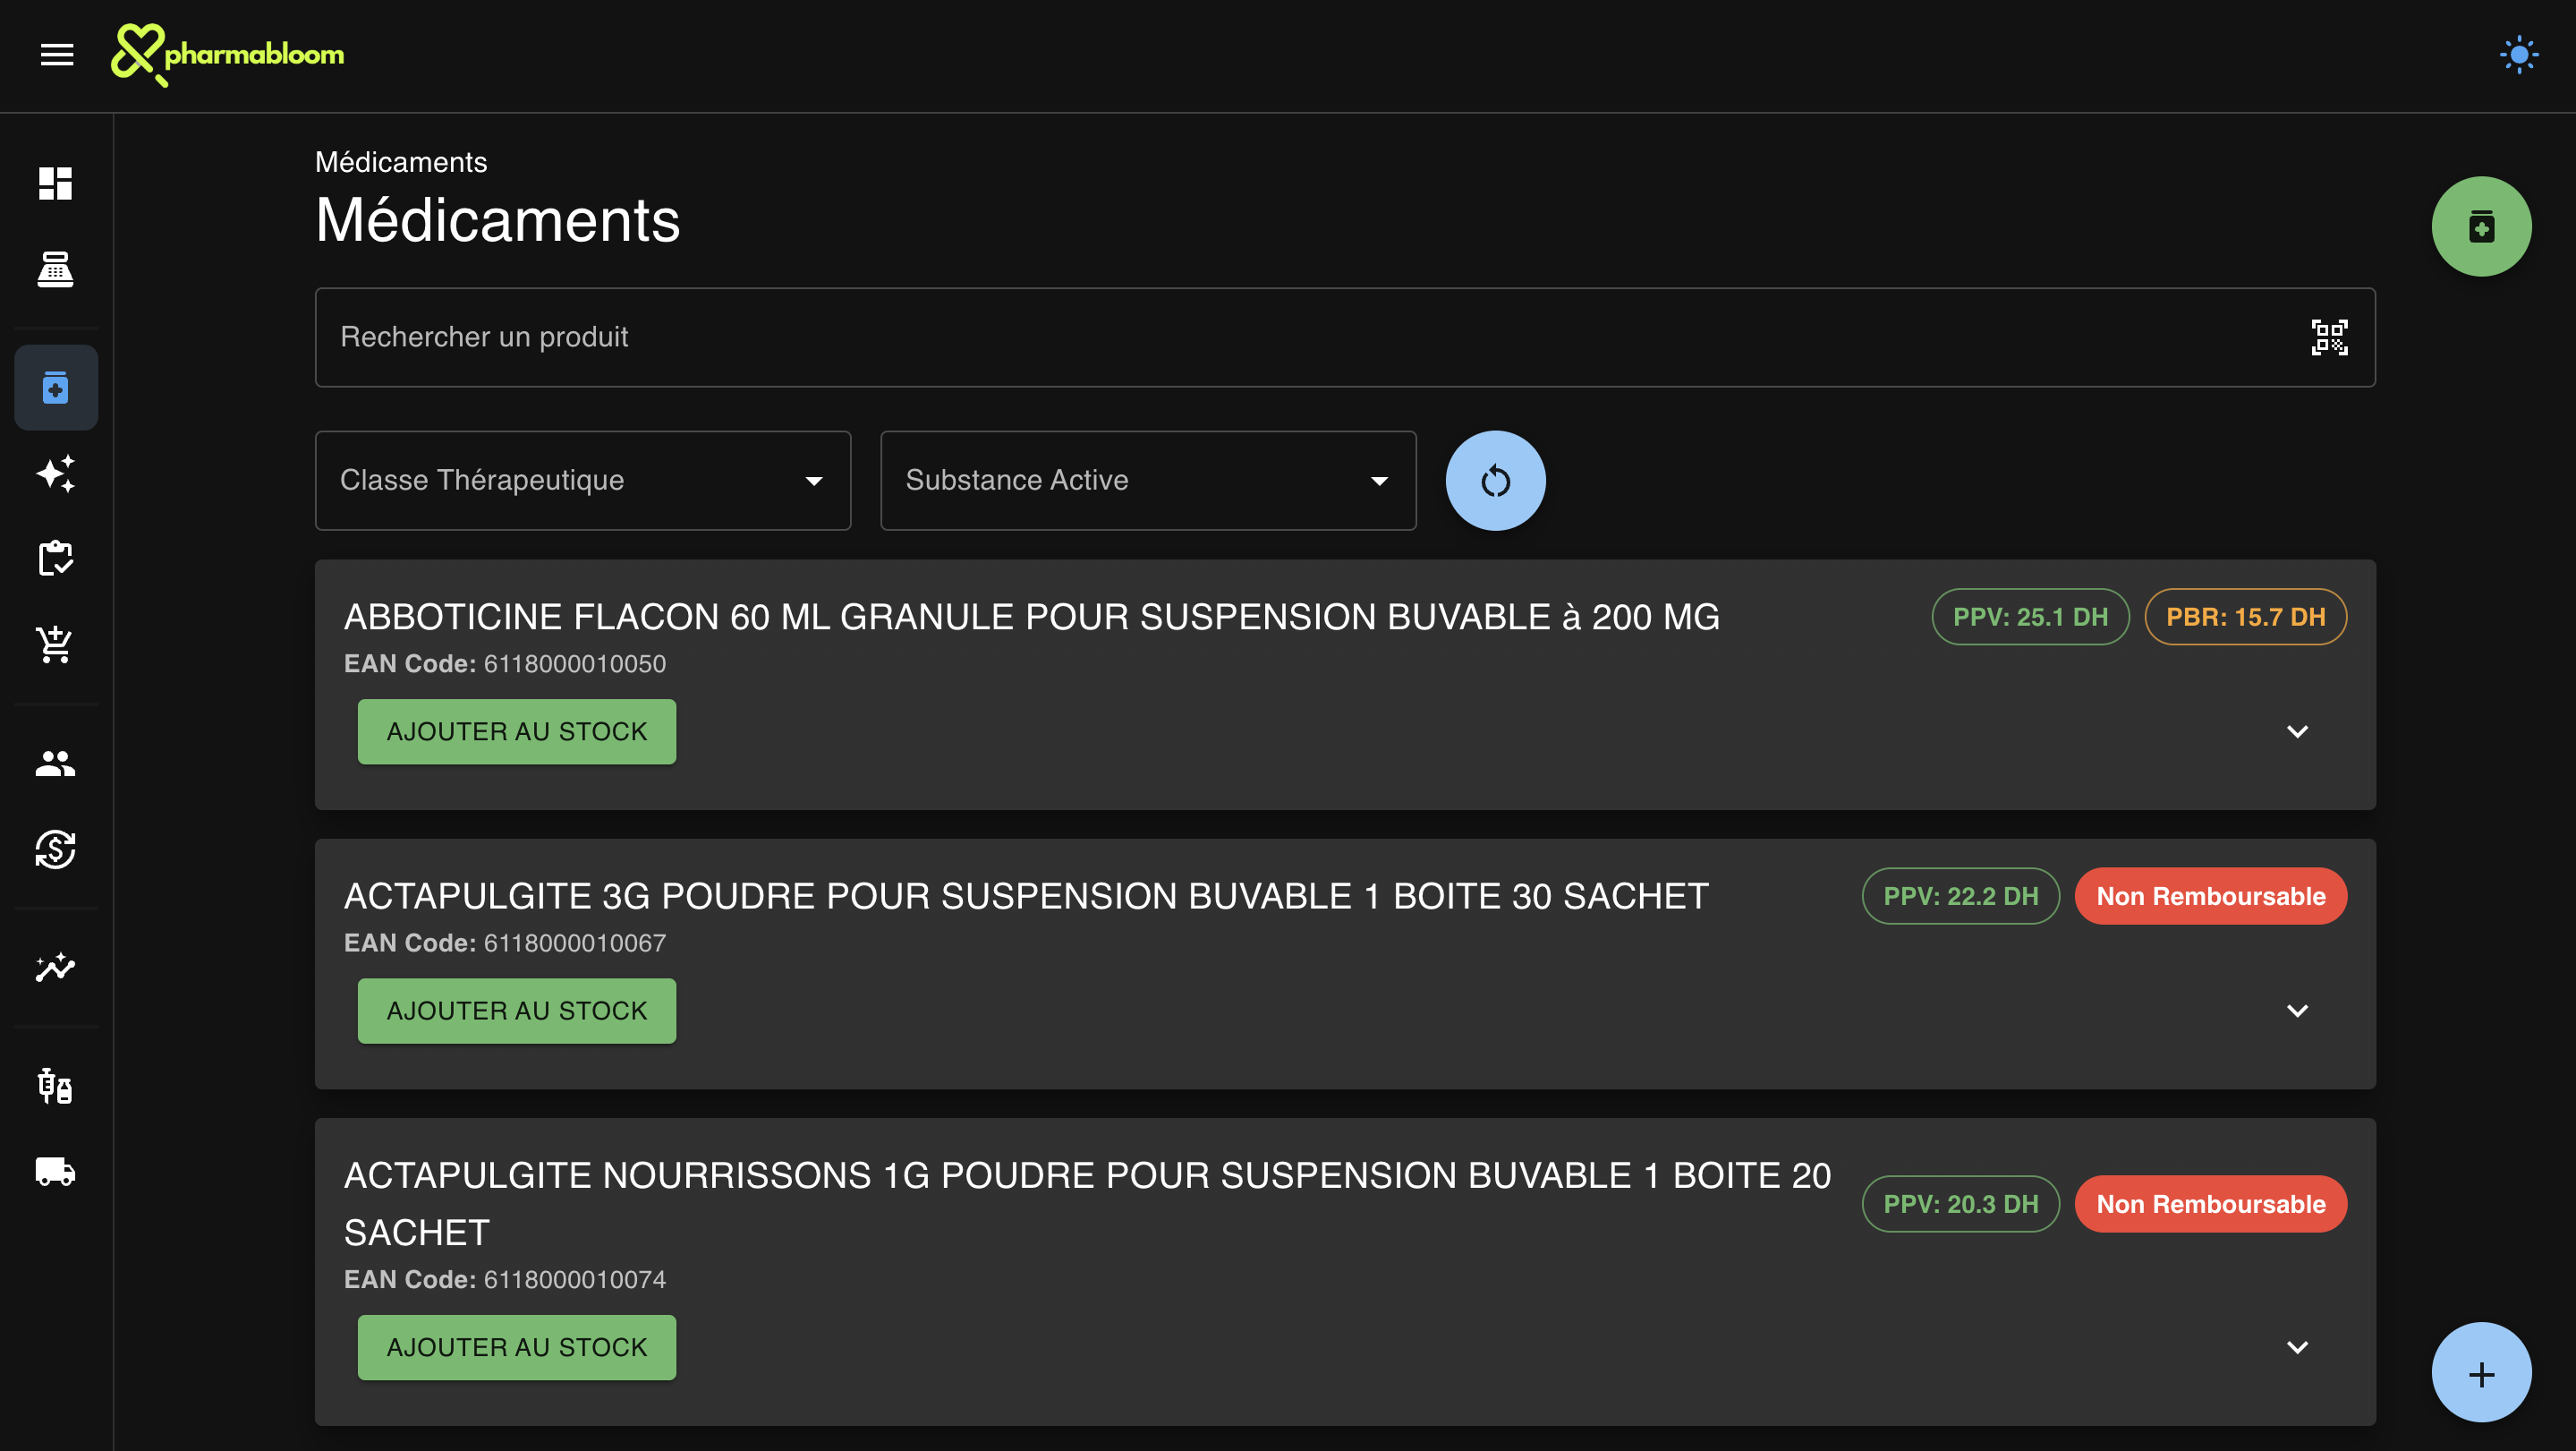Click the PPV: 22.2 DH chip
The width and height of the screenshot is (2576, 1451).
coord(1960,896)
